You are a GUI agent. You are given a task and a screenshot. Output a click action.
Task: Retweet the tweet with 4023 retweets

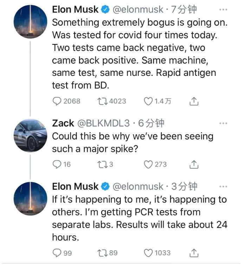[102, 101]
